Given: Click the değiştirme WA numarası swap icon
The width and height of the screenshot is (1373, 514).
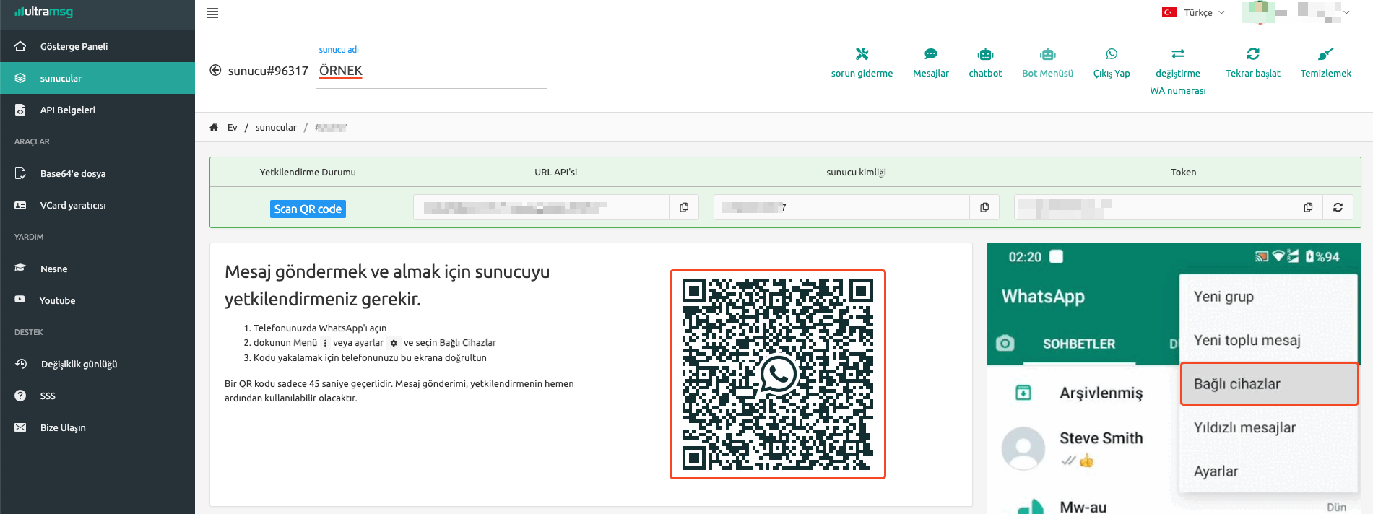Looking at the screenshot, I should pos(1177,54).
